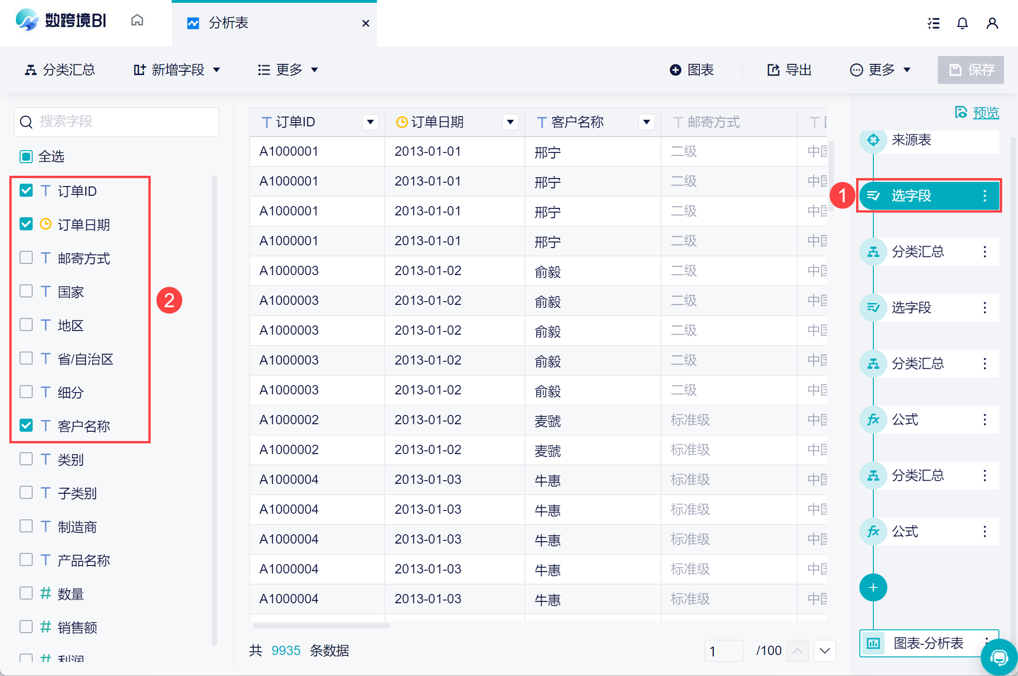Check the 邮寄方式 field checkbox
Viewport: 1018px width, 676px height.
26,257
